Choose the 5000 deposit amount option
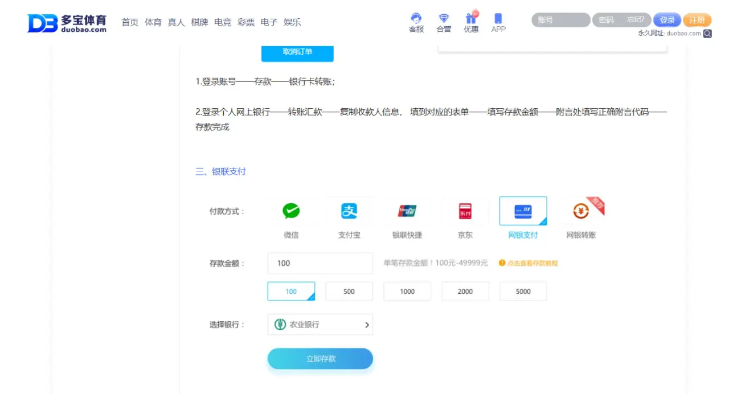Viewport: 729px width, 394px height. coord(523,291)
